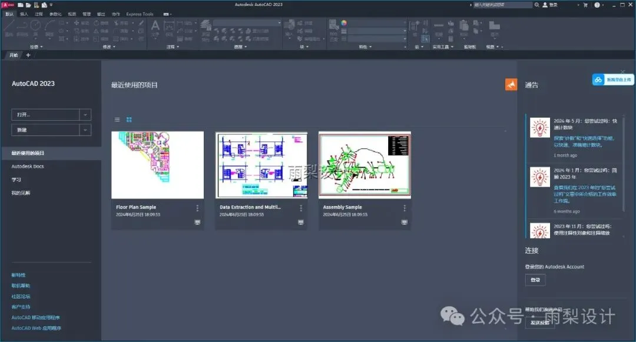Viewport: 636px width, 342px height.
Task: Click the keyword search input field
Action: coord(502,5)
